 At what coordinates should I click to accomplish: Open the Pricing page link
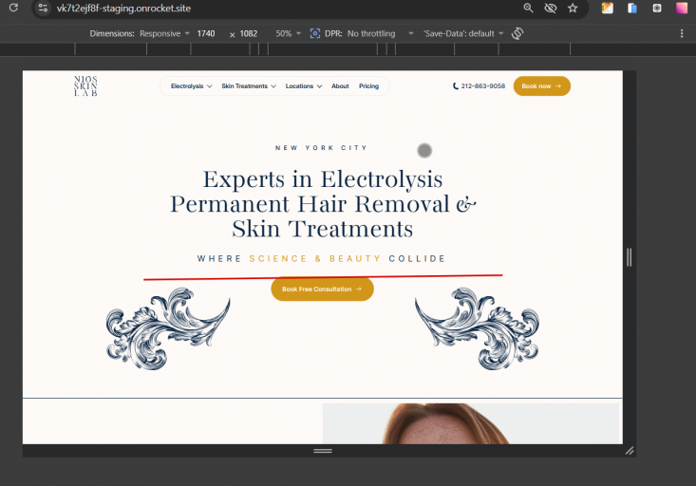coord(368,86)
